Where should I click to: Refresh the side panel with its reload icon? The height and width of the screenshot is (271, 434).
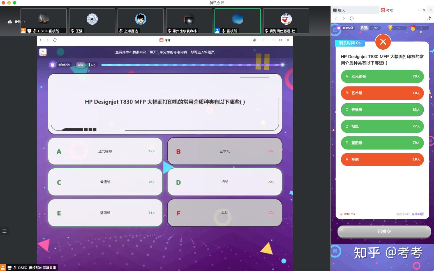tap(352, 19)
